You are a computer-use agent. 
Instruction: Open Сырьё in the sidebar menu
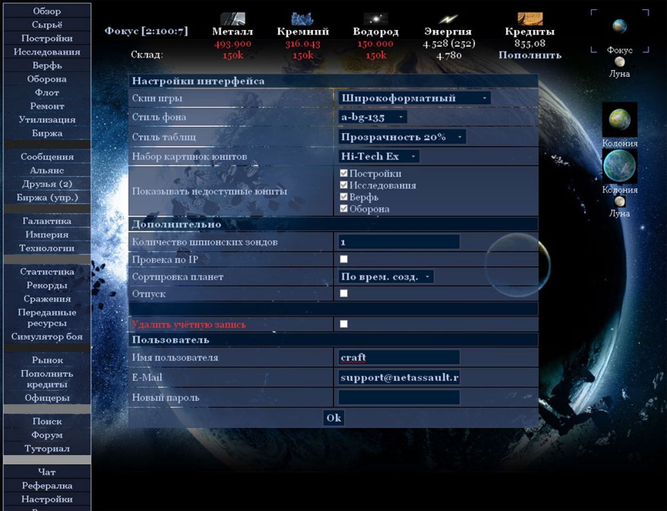(x=47, y=24)
